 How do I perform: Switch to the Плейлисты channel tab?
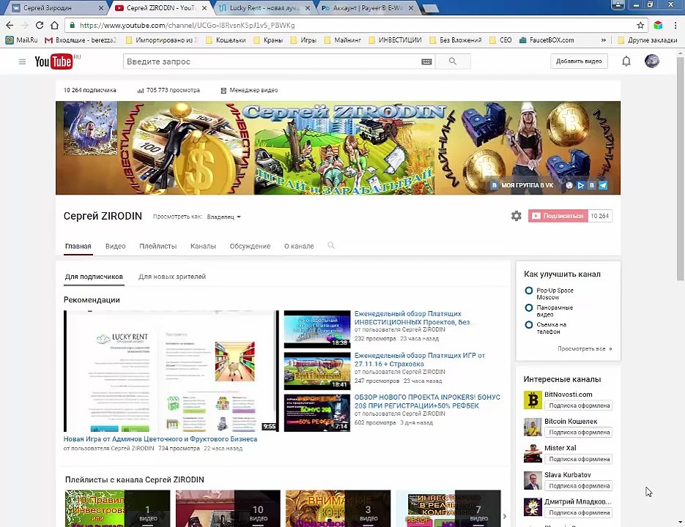click(x=158, y=246)
